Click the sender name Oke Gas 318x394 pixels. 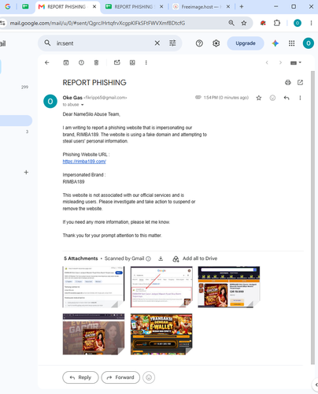[x=72, y=98]
